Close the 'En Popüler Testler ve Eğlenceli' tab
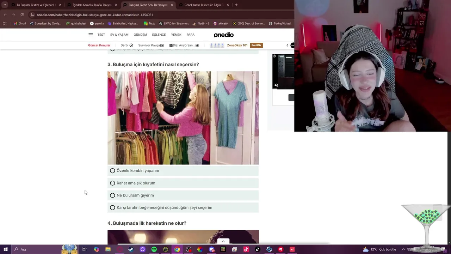The height and width of the screenshot is (254, 451). [x=60, y=5]
